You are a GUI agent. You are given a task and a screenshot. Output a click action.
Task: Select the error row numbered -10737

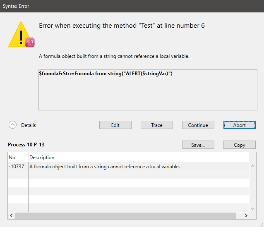click(x=103, y=167)
